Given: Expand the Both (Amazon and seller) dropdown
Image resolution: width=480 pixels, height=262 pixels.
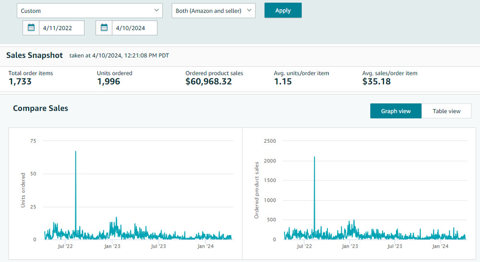Looking at the screenshot, I should pyautogui.click(x=214, y=11).
